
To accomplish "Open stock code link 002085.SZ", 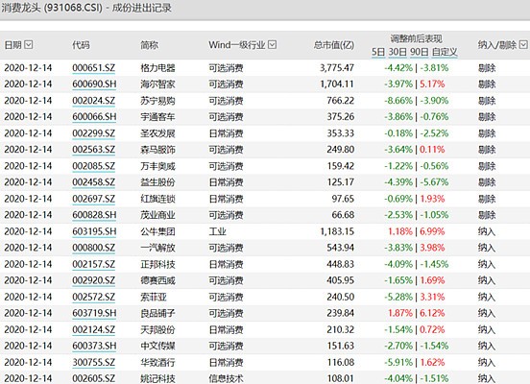I will [94, 166].
